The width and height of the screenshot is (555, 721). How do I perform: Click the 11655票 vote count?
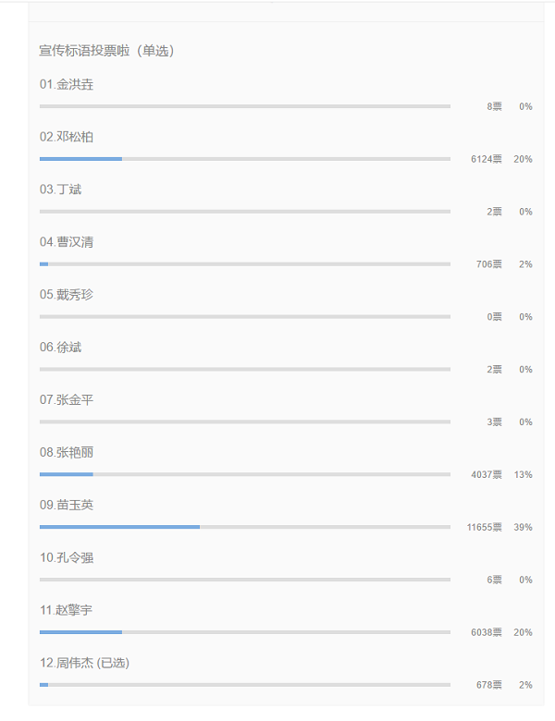point(484,527)
